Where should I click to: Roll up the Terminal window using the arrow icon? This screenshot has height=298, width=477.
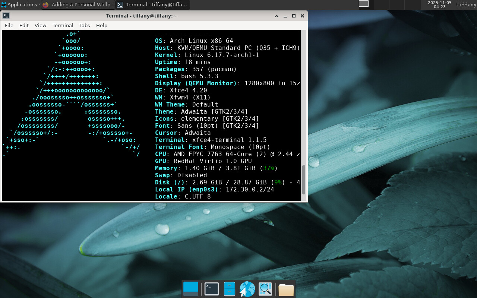coord(277,16)
